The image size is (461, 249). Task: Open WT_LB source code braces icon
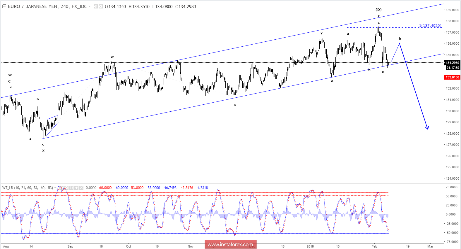(x=71, y=188)
